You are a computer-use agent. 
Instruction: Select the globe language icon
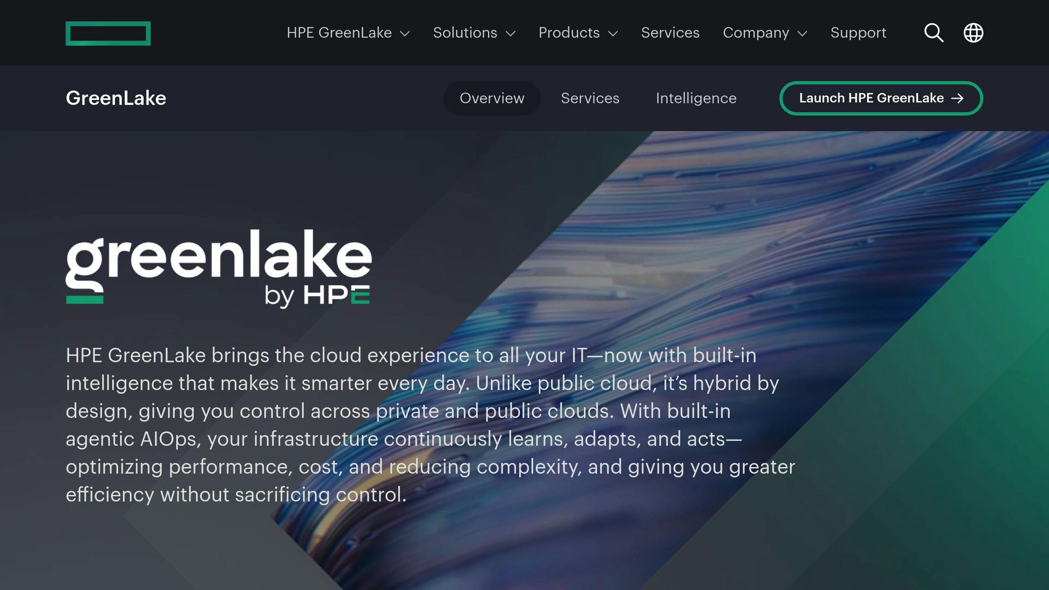tap(973, 33)
